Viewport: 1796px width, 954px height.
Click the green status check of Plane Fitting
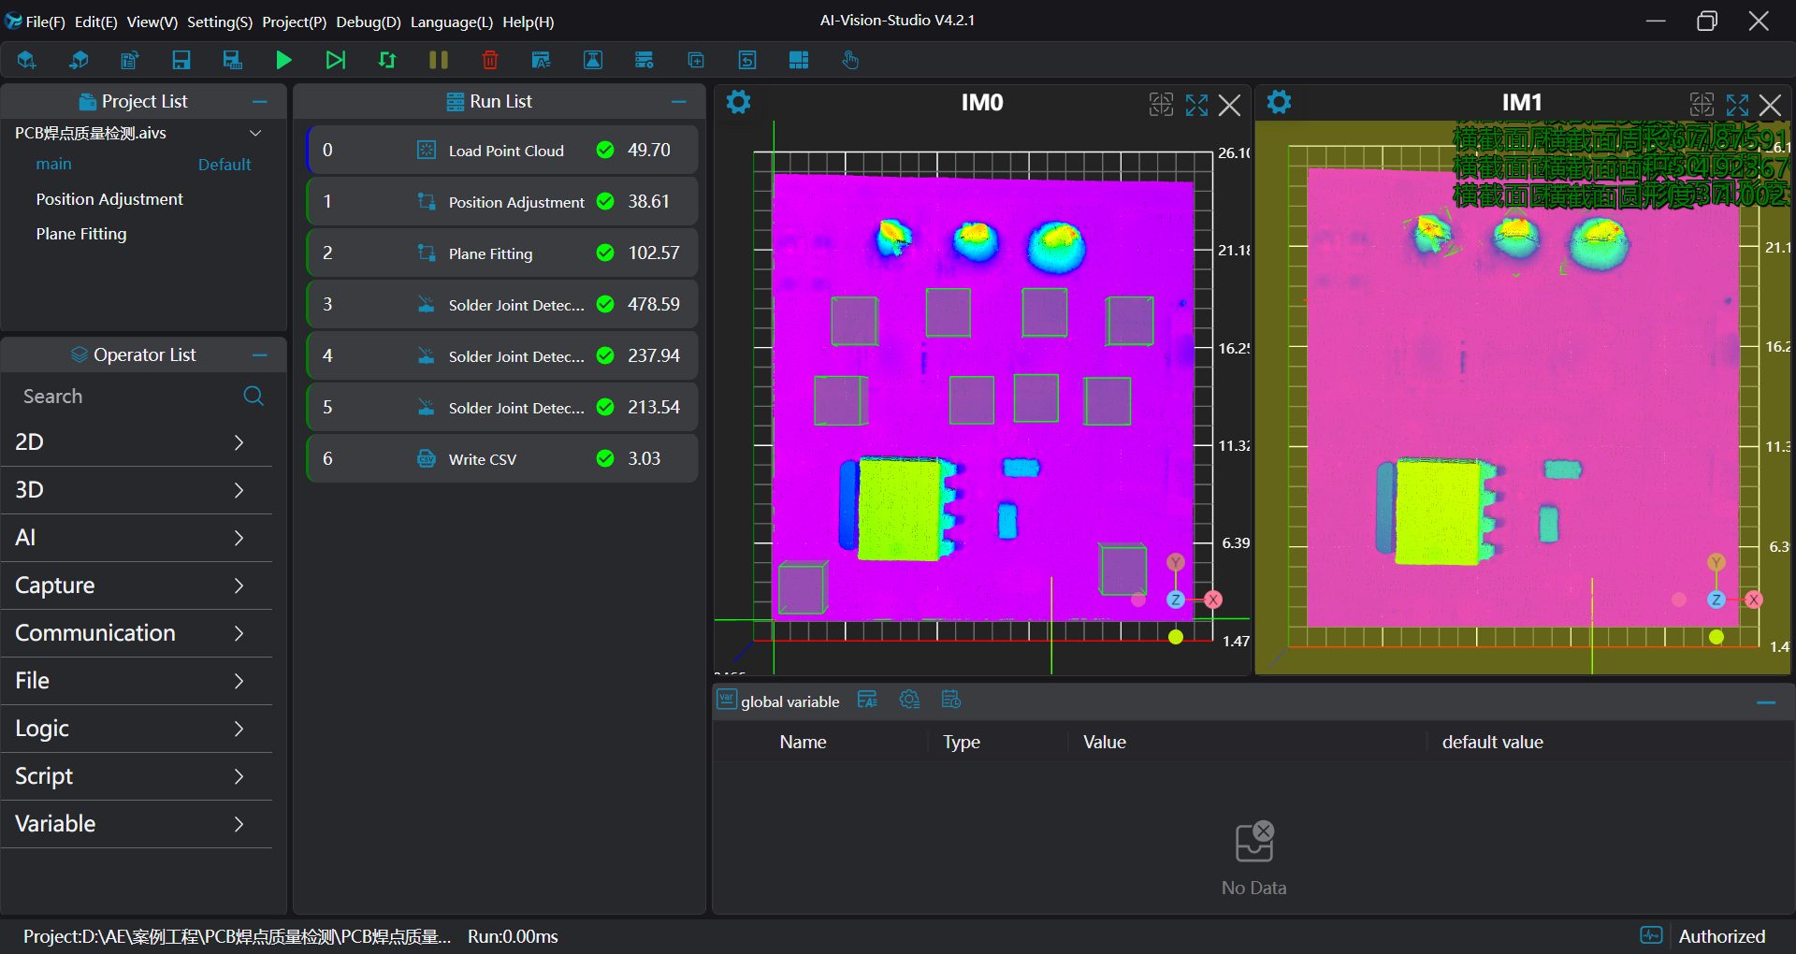pyautogui.click(x=605, y=253)
